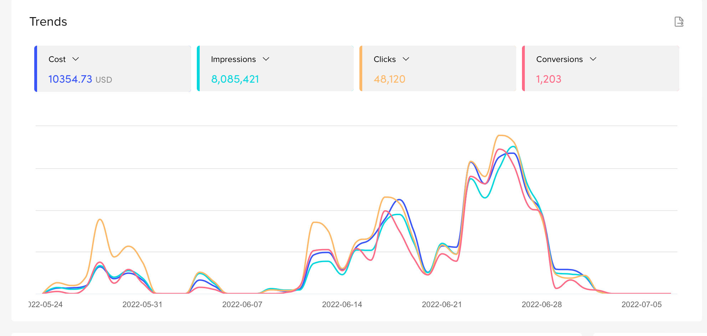Open the Conversions metric dropdown arrow
Image resolution: width=707 pixels, height=336 pixels.
[593, 59]
